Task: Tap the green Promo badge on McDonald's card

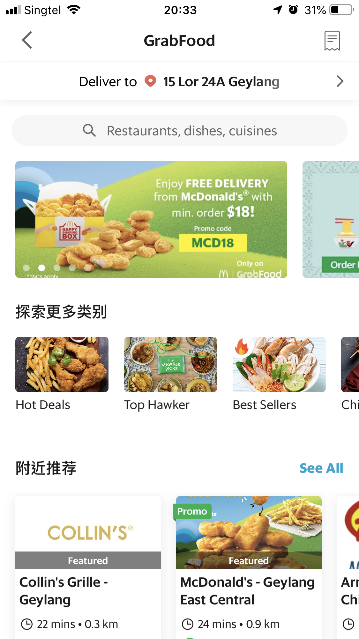Action: [x=192, y=511]
